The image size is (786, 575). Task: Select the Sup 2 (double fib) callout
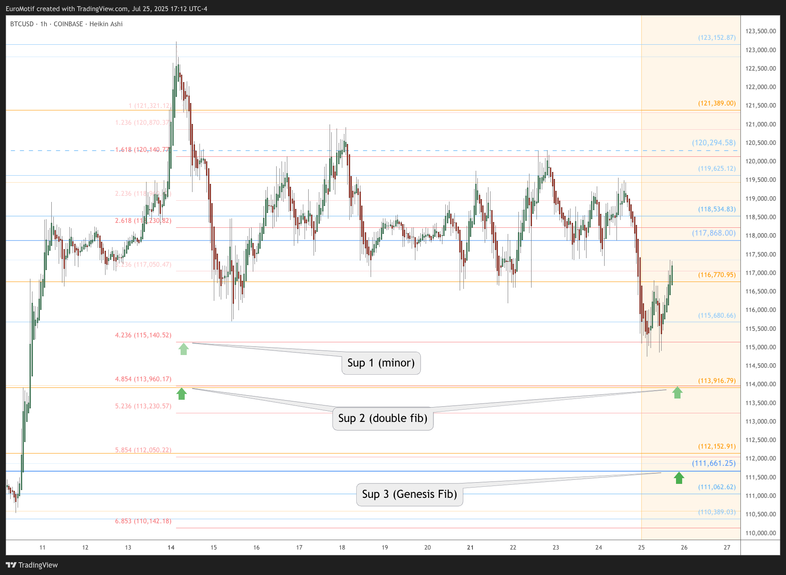[383, 418]
